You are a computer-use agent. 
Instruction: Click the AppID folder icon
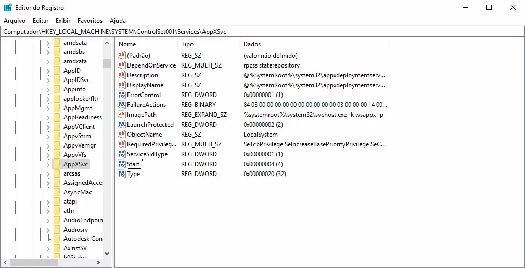point(57,71)
